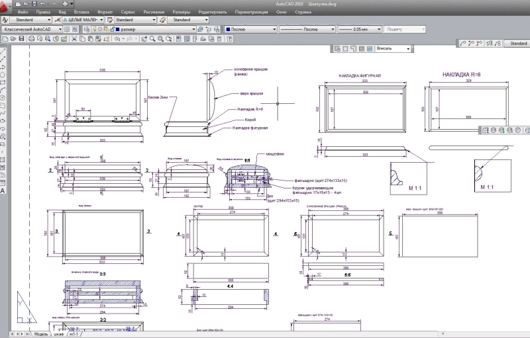Select the Line draw tool
The width and height of the screenshot is (530, 338).
(3, 52)
